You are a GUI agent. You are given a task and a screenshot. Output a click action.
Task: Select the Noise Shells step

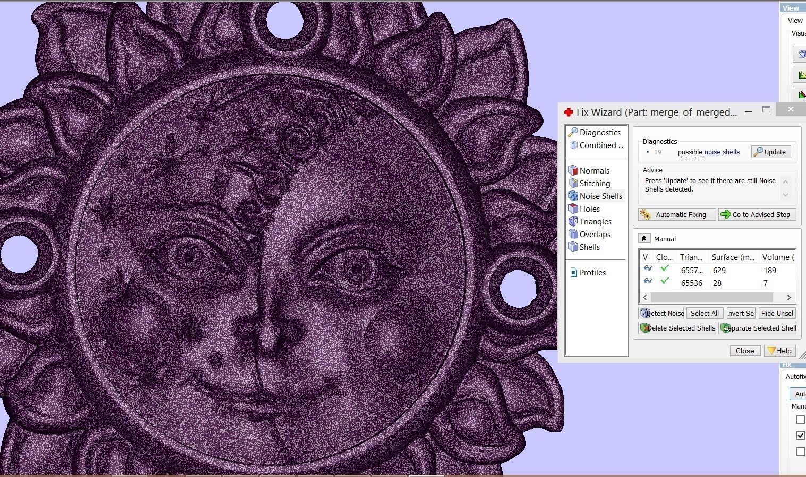point(595,196)
